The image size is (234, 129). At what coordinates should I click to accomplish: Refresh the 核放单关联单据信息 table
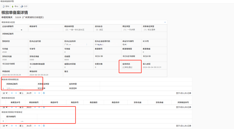pyautogui.click(x=44, y=93)
